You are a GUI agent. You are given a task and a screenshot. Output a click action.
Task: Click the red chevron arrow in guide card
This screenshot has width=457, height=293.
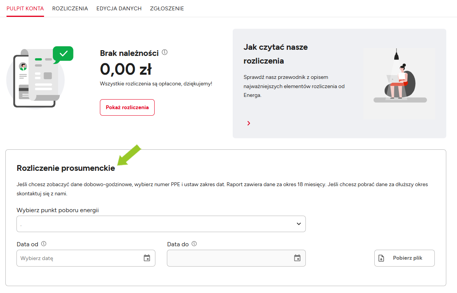(249, 123)
